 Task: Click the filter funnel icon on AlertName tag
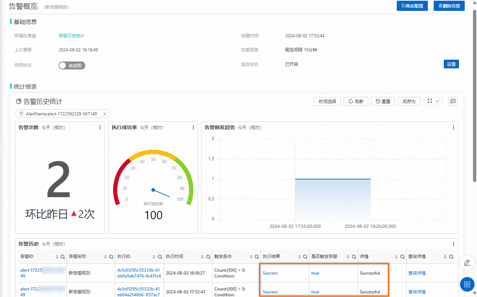21,114
